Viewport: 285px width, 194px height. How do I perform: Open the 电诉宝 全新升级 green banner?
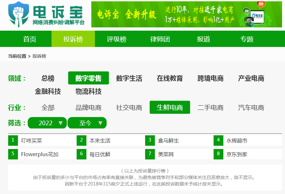pos(187,14)
